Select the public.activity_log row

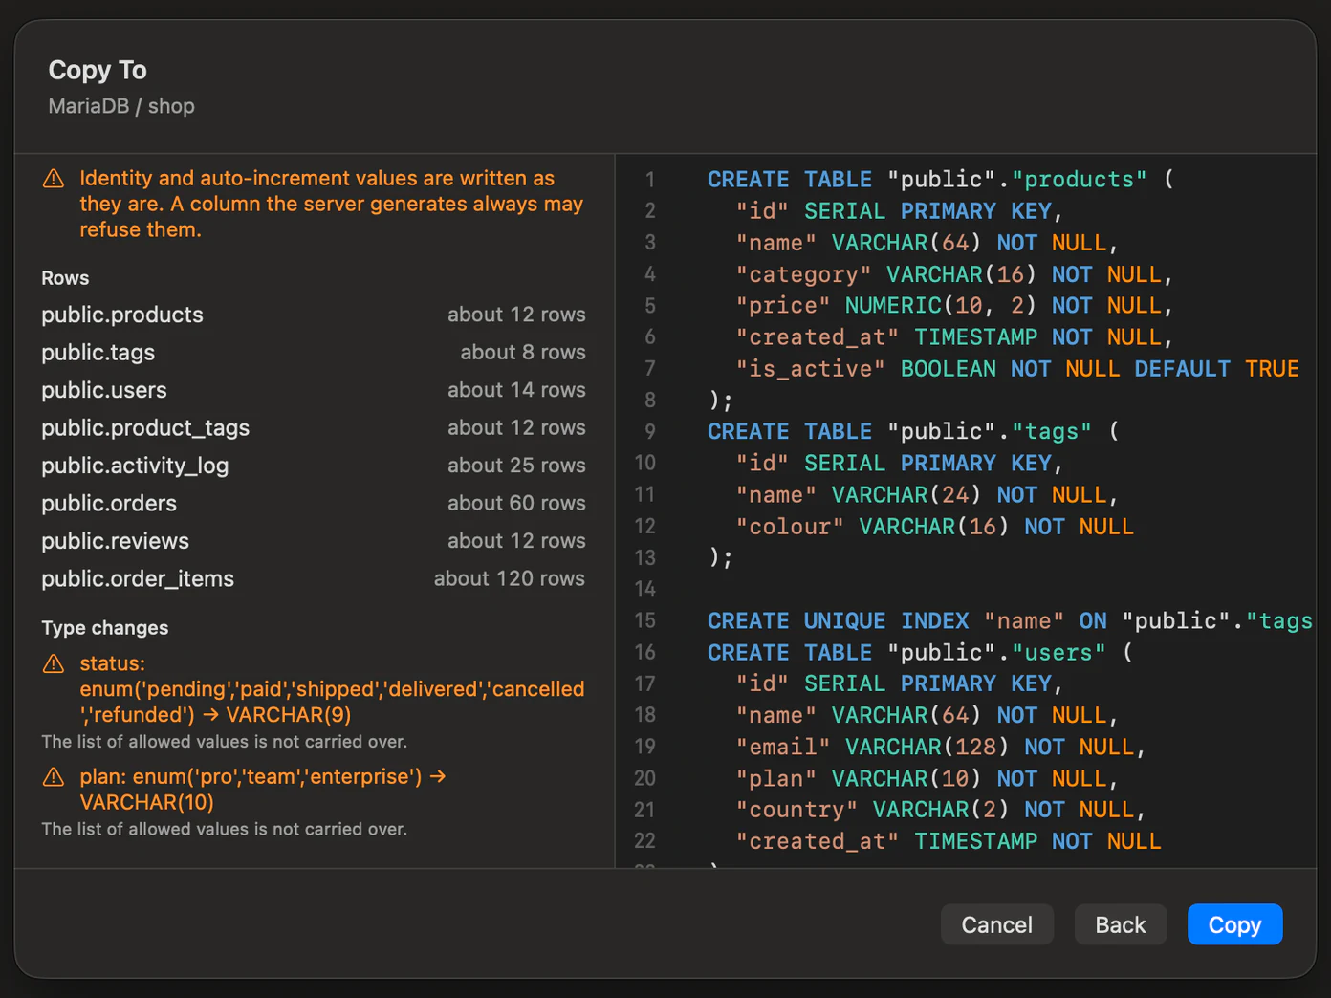click(314, 466)
